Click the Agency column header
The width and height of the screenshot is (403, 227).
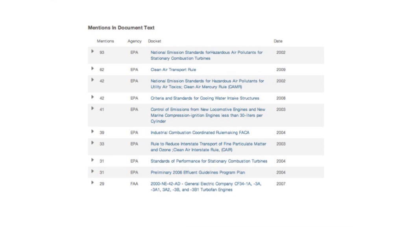(x=135, y=41)
